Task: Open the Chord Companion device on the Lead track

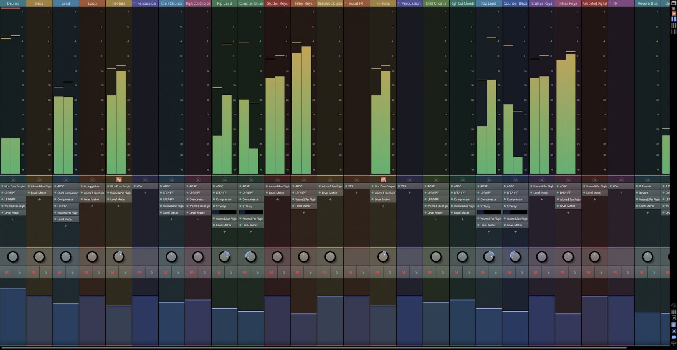Action: [65, 192]
